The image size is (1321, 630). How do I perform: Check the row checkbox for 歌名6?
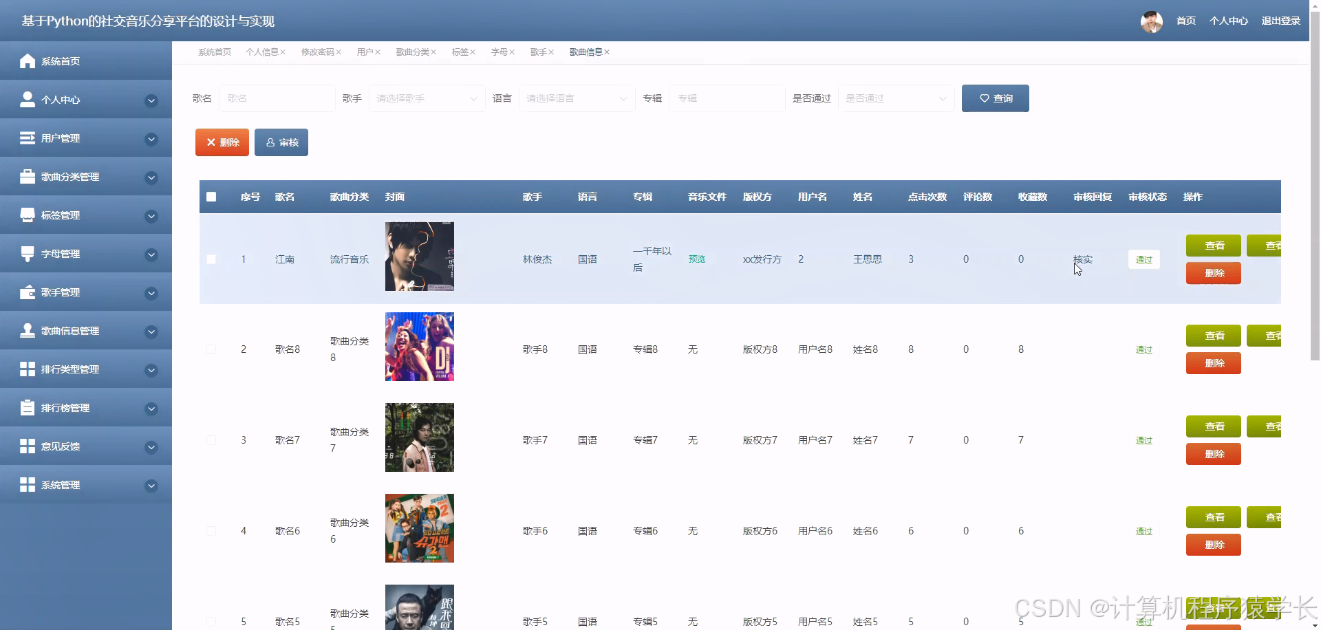coord(211,531)
